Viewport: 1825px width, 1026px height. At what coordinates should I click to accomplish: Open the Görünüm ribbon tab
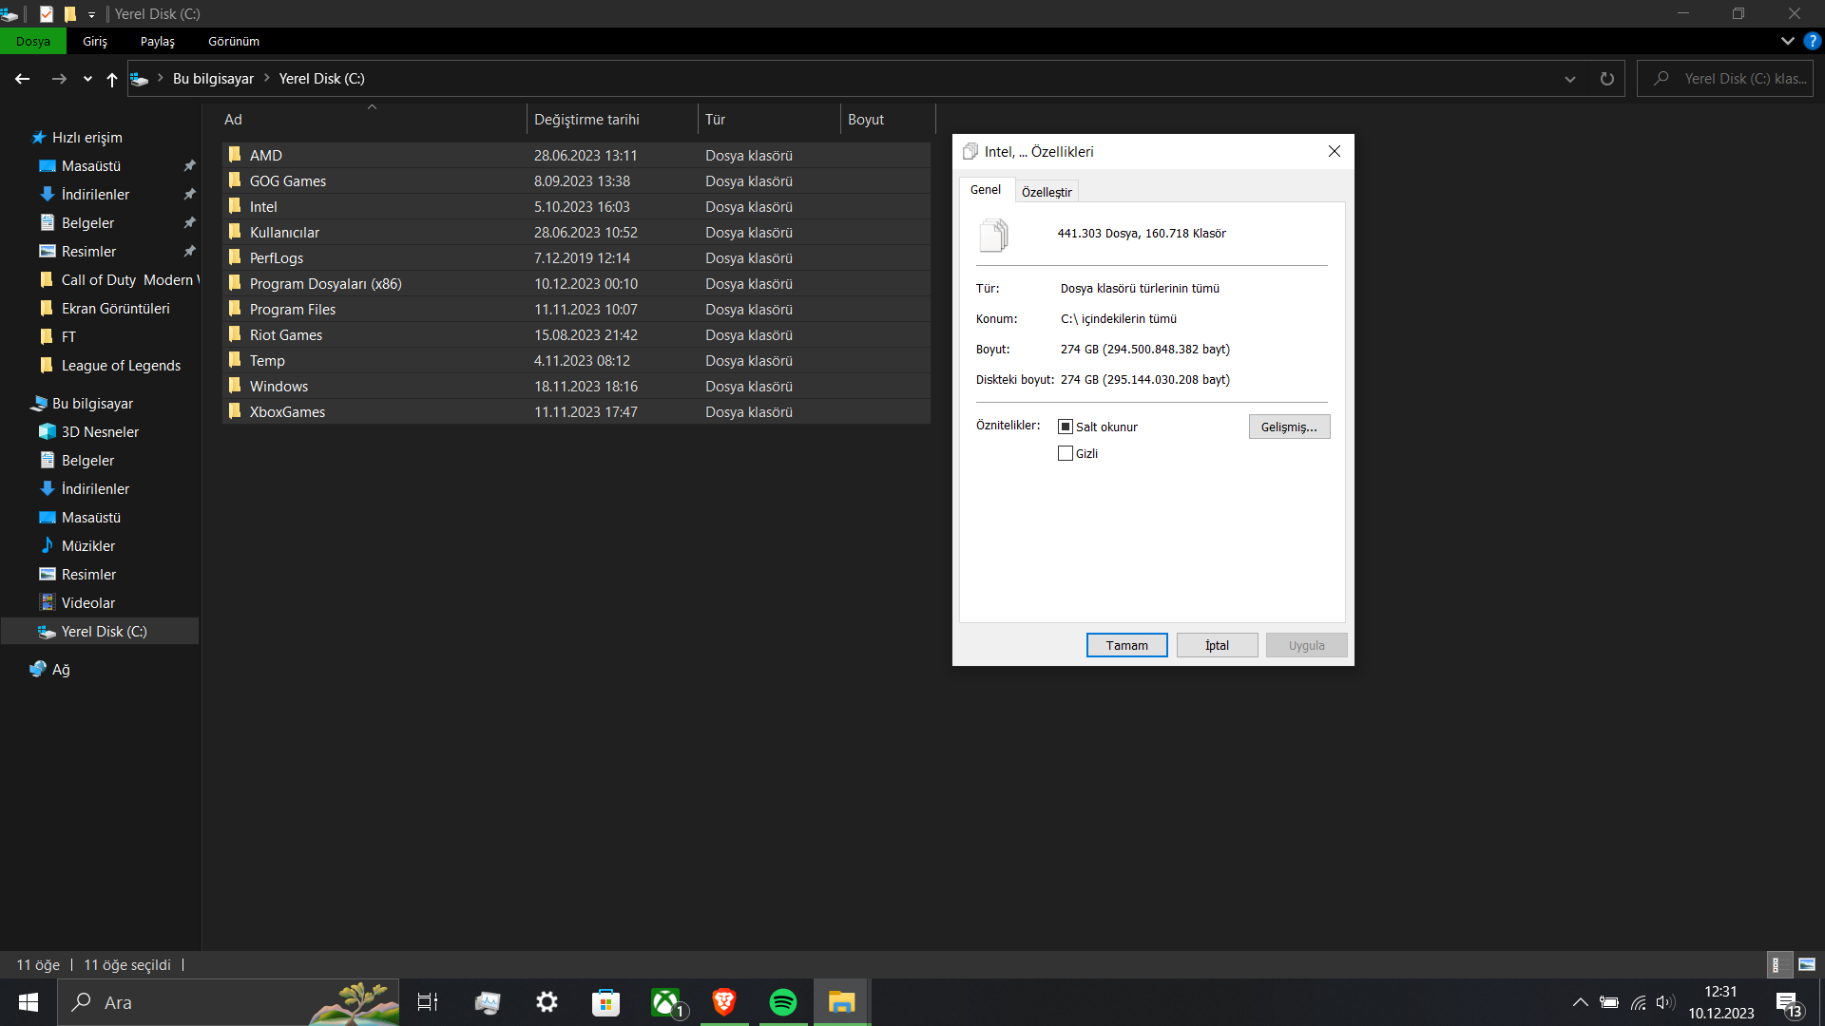click(x=234, y=42)
